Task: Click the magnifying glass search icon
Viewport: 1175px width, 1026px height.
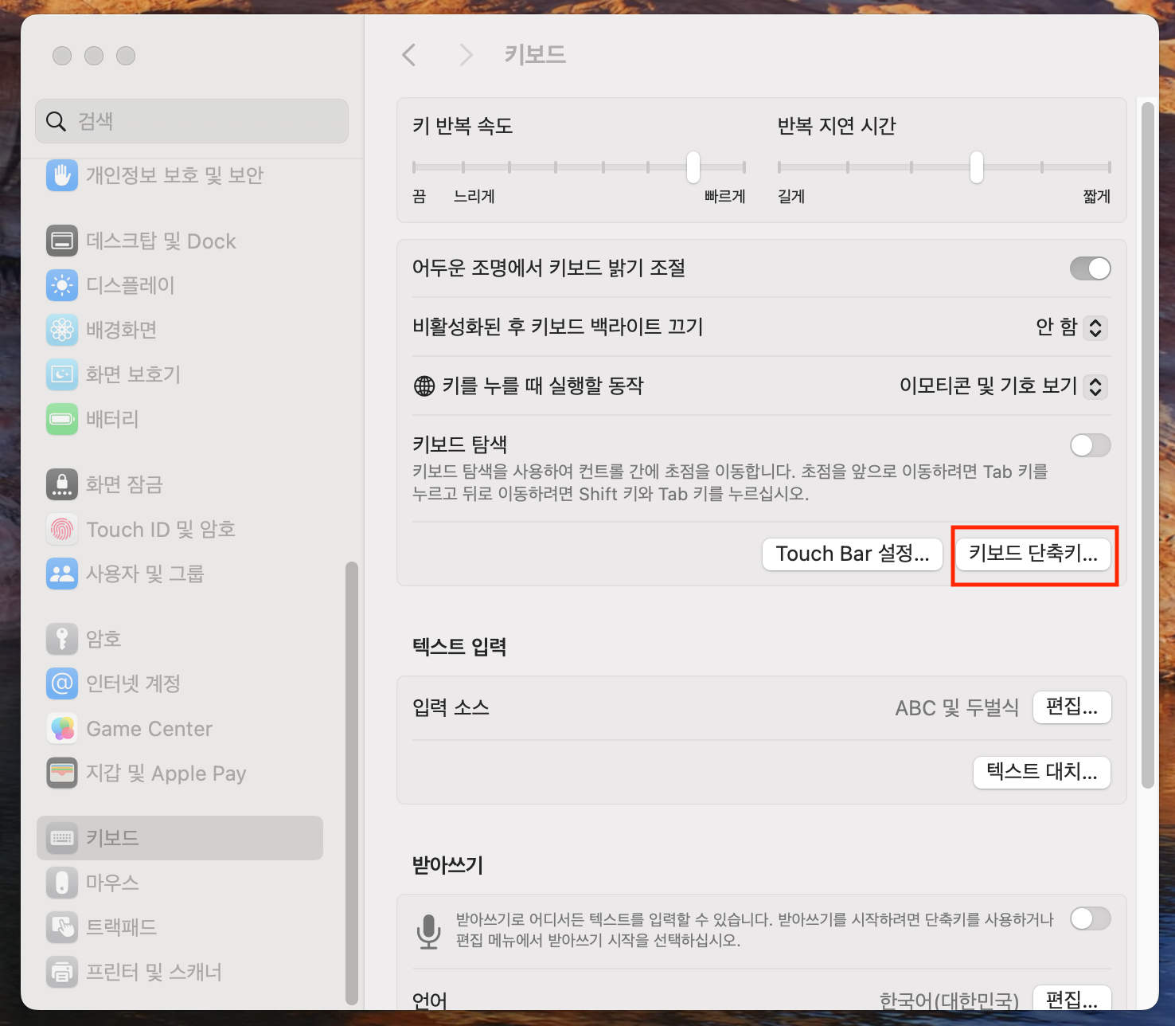Action: tap(56, 121)
